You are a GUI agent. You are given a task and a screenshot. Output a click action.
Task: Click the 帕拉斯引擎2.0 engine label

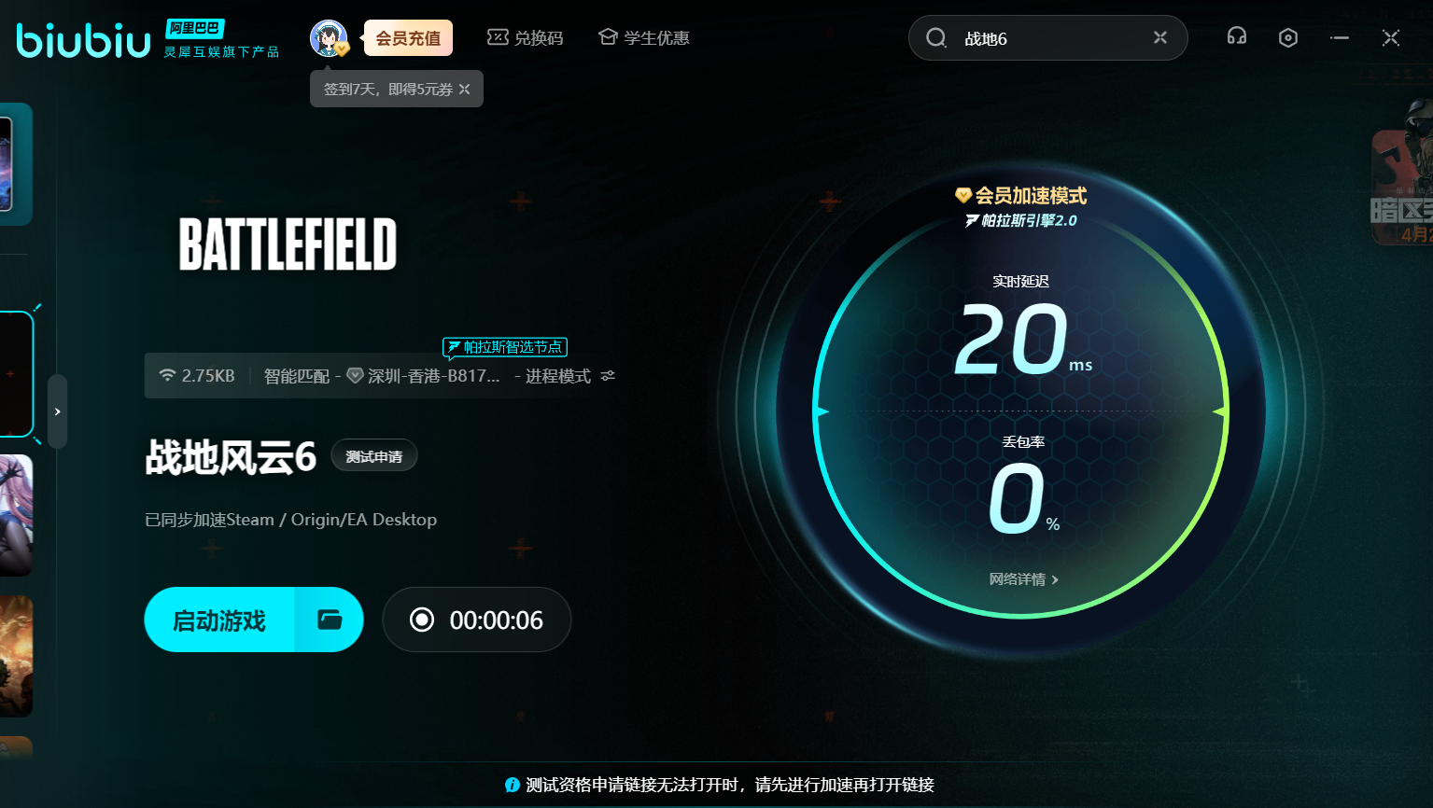point(1021,221)
